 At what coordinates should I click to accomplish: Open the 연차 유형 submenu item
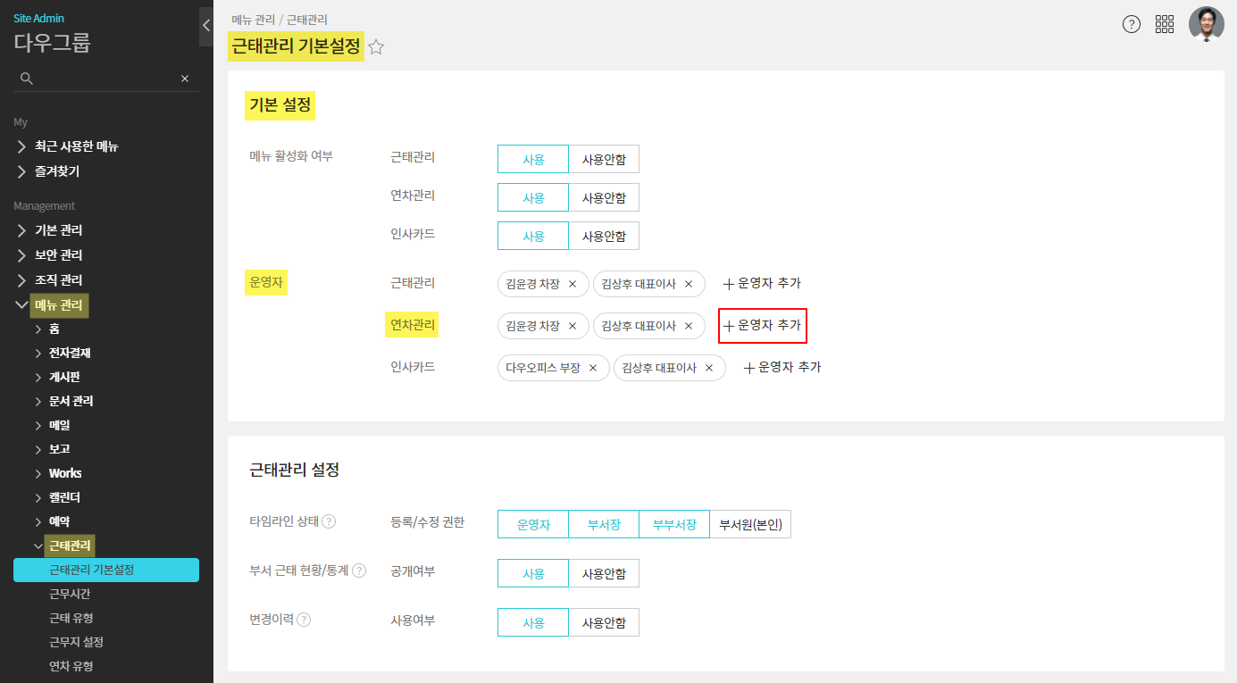click(x=71, y=666)
